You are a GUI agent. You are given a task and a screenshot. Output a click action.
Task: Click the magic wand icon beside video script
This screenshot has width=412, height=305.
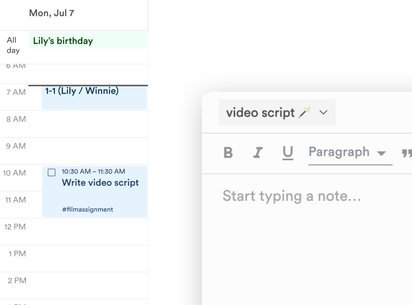[305, 112]
